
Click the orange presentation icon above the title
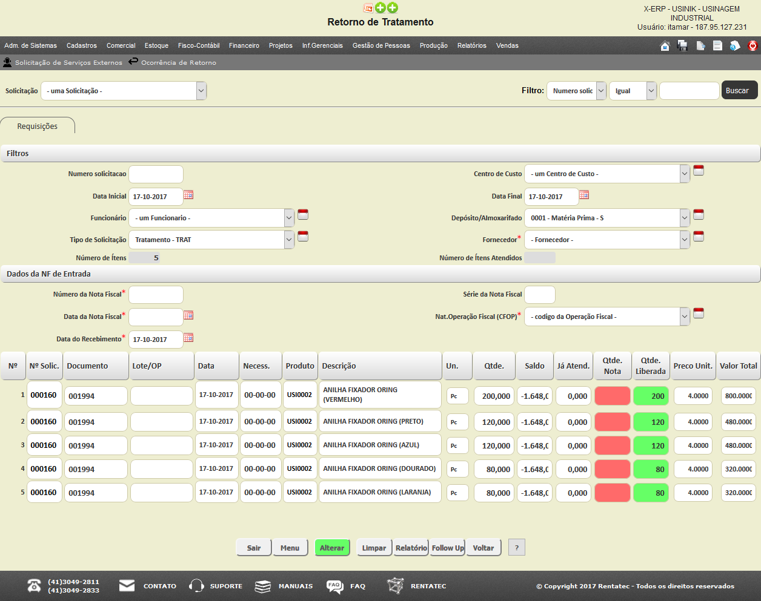(x=368, y=8)
